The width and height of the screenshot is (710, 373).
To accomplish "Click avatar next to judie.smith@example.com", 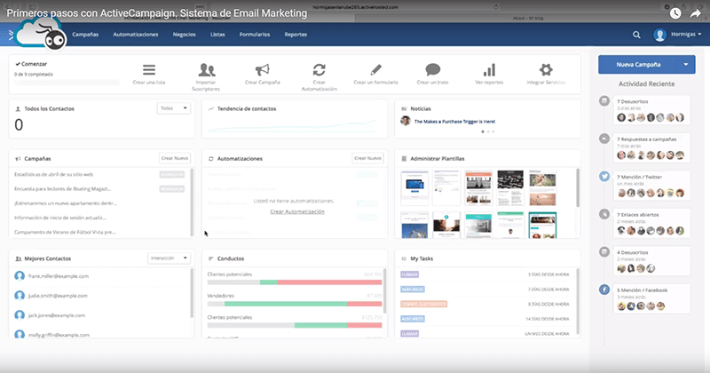I will tap(20, 296).
